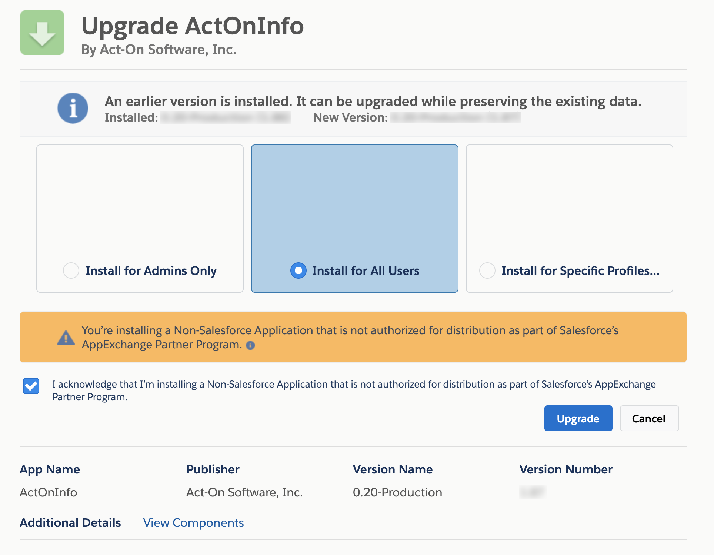Click the acknowledgement text beside the checkbox
This screenshot has width=714, height=555.
coord(354,391)
